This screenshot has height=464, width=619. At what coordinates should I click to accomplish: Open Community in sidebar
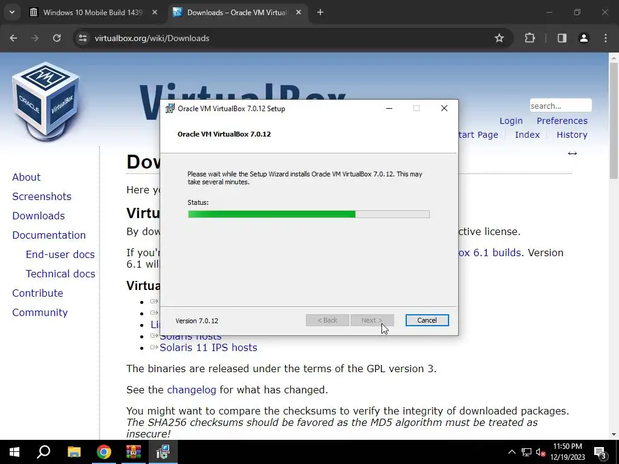(40, 312)
